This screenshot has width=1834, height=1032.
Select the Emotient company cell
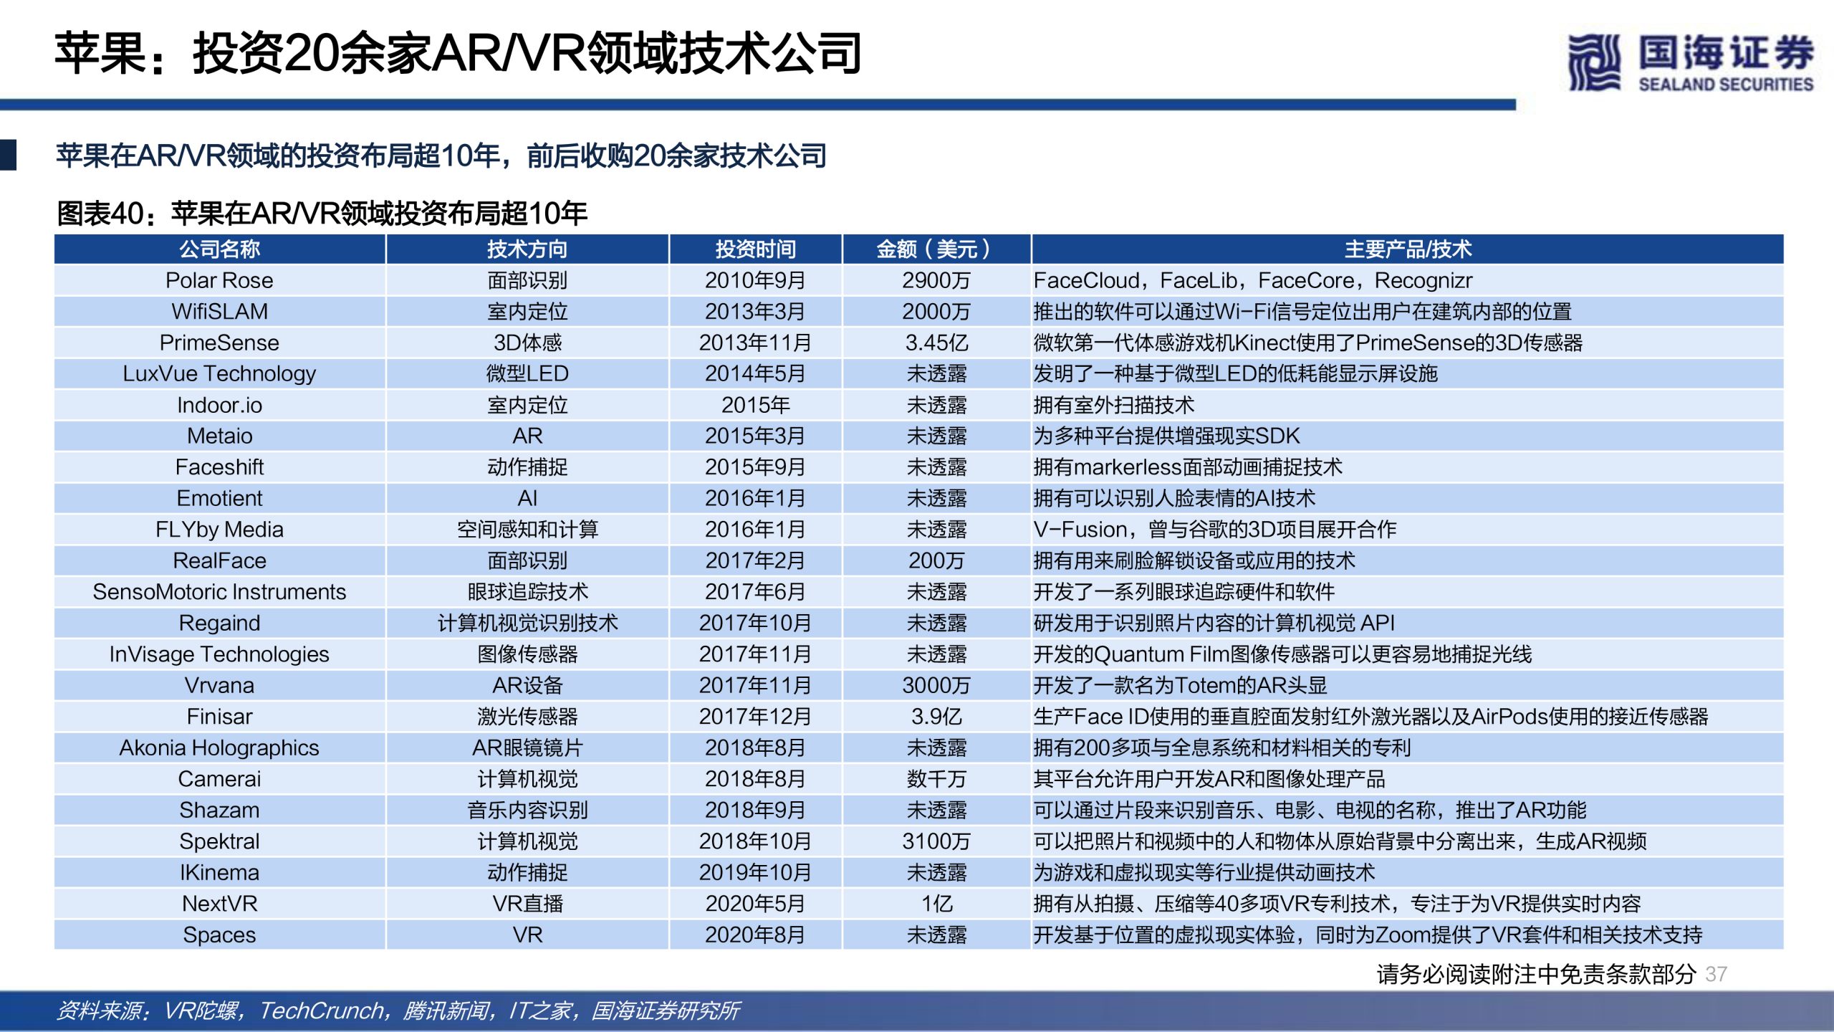219,498
